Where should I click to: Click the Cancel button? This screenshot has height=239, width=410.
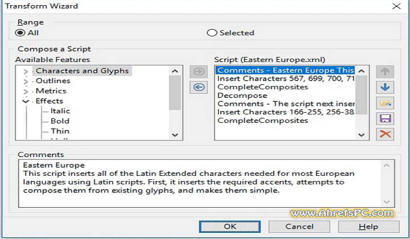point(299,226)
